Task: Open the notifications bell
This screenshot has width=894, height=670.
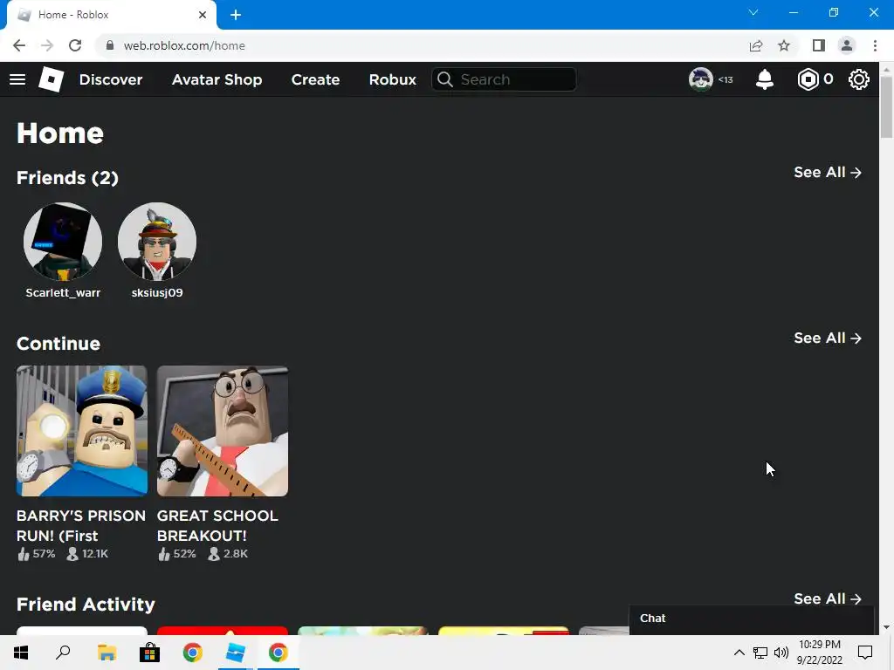Action: pos(765,79)
